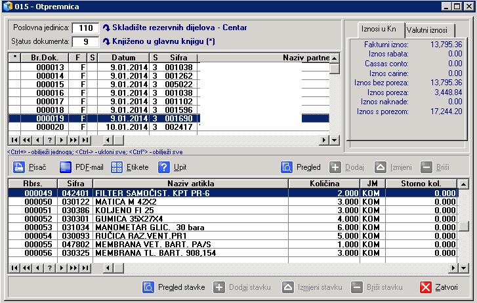The height and width of the screenshot is (303, 477).
Task: Click the PDF-mail document icon
Action: click(66, 167)
